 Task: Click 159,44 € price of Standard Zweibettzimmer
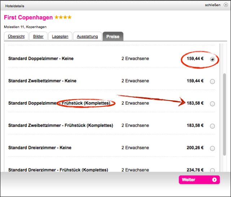(195, 81)
